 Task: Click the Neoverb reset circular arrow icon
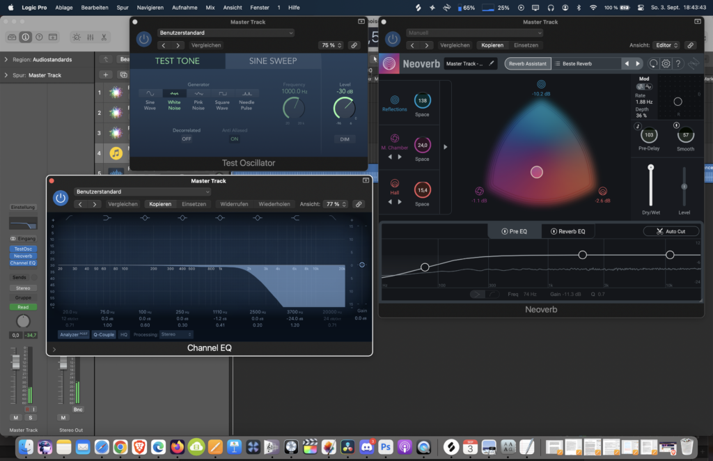pos(653,63)
